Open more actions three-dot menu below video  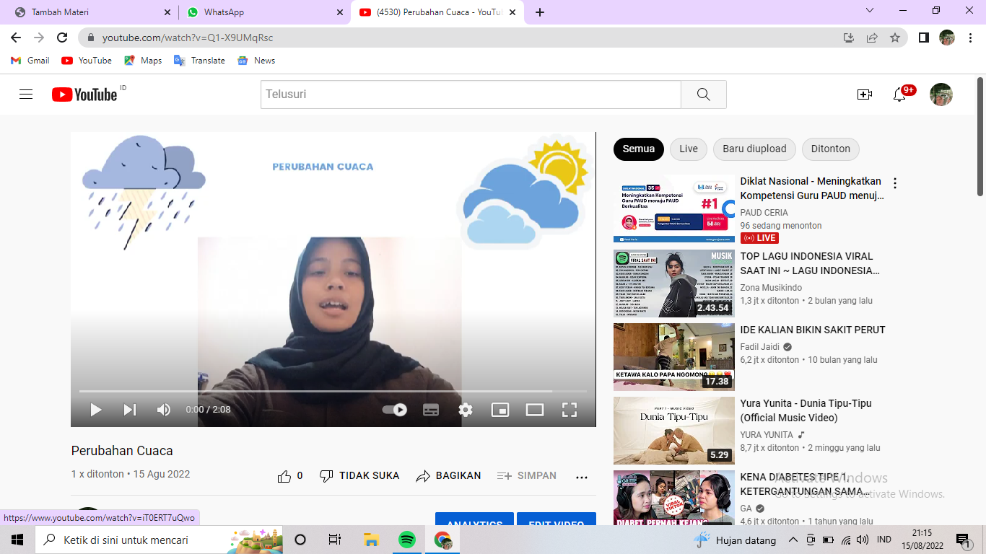(582, 477)
